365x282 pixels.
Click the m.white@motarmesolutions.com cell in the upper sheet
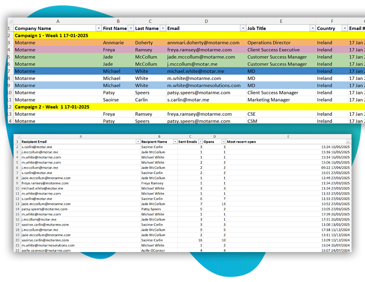coord(204,85)
